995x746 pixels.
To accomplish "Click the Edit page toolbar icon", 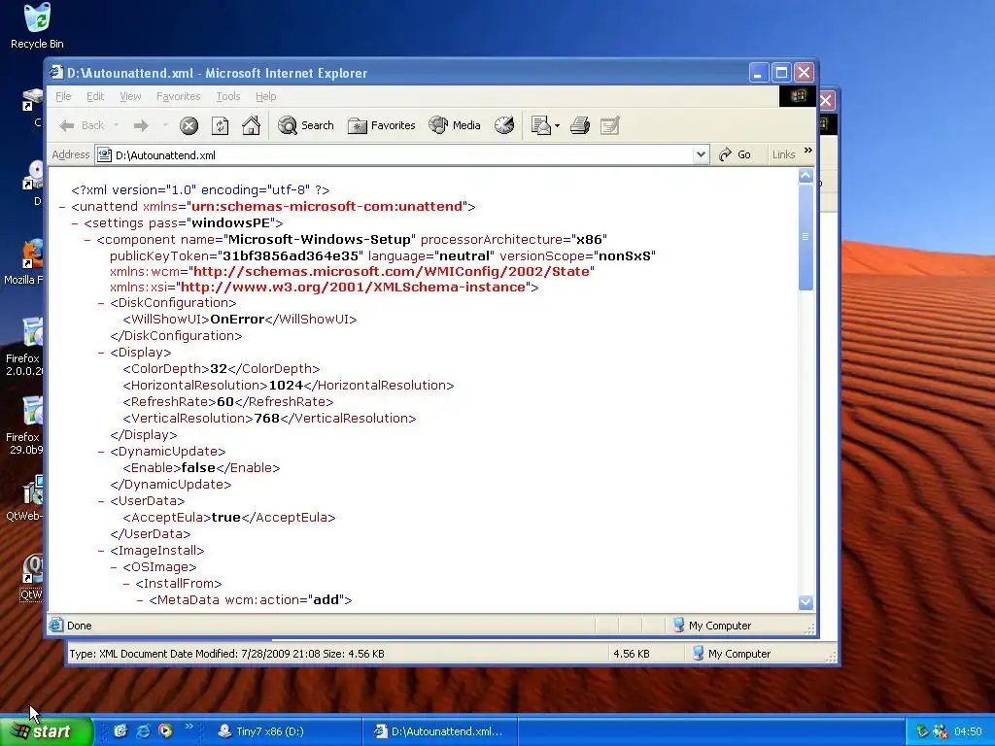I will [610, 125].
